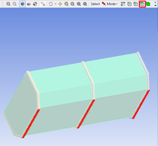
Task: Enable the edge selection filter
Action: tap(136, 4)
